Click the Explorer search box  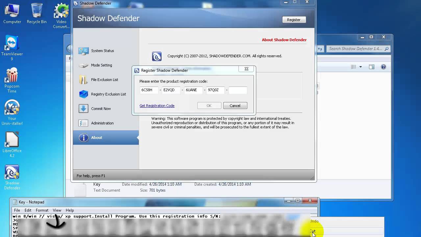[359, 49]
